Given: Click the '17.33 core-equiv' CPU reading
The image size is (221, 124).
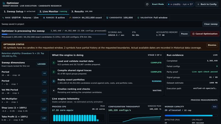Looking at the screenshot, I should click(x=63, y=110).
